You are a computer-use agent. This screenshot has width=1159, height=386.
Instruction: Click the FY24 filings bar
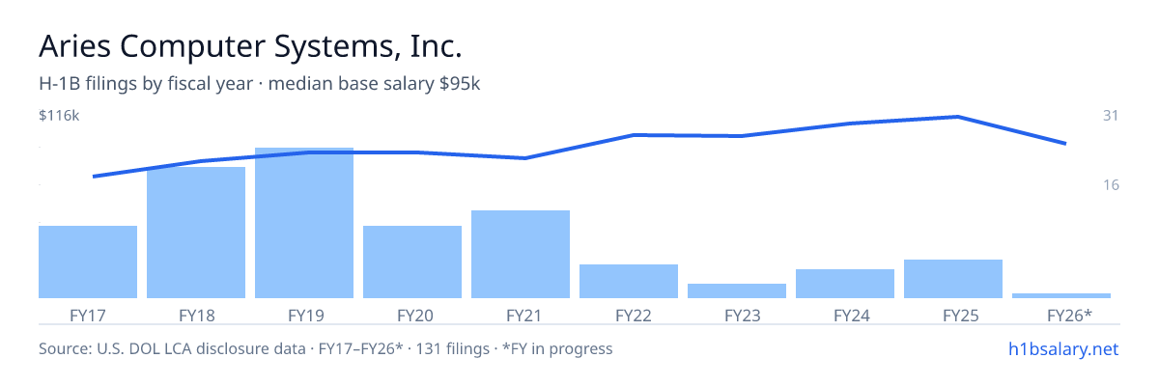(x=845, y=284)
